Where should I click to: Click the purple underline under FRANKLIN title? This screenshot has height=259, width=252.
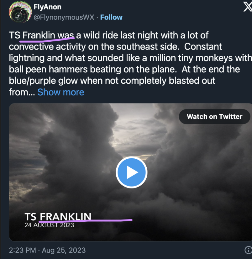[85, 220]
